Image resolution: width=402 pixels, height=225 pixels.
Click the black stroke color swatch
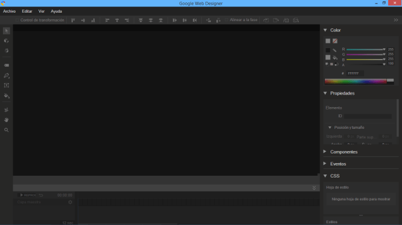(x=328, y=51)
